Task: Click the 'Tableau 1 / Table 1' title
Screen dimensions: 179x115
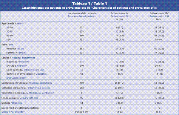Action: (x=89, y=3)
